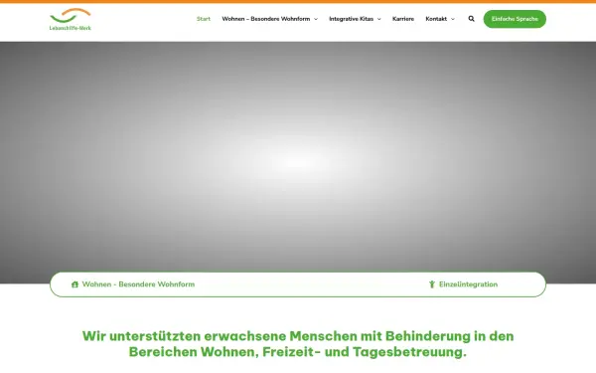The width and height of the screenshot is (596, 373).
Task: Click headline 'Wir unterstützten erwachsene Menschen'
Action: click(x=298, y=344)
